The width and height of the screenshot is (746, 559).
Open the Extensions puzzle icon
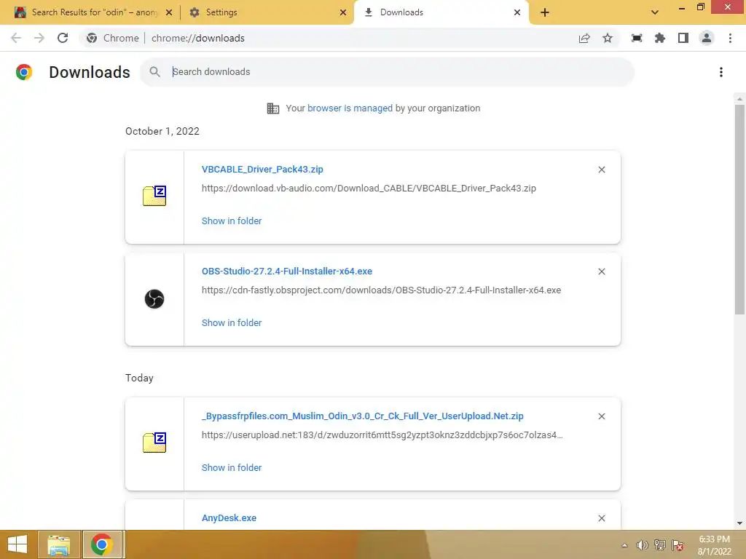pos(660,38)
